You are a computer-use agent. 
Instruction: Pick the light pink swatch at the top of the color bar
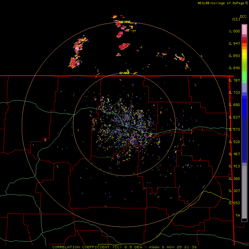tap(244, 29)
